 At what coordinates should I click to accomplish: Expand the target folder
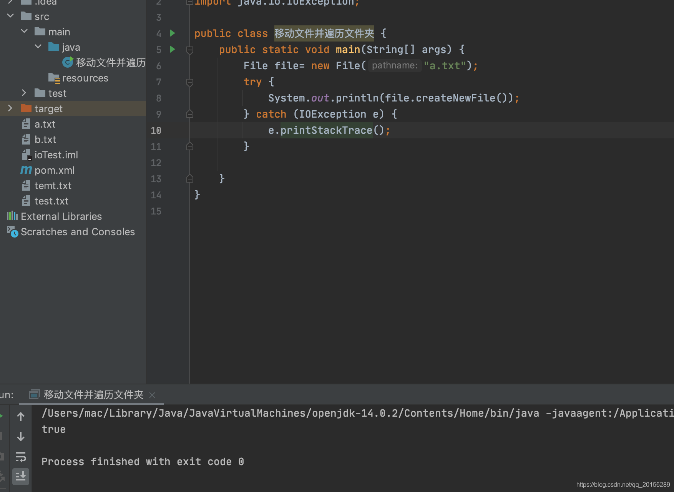click(10, 108)
